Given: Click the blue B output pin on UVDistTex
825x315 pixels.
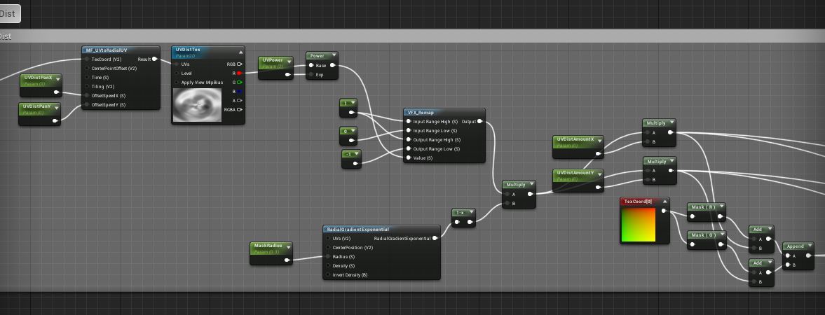Looking at the screenshot, I should coord(239,91).
